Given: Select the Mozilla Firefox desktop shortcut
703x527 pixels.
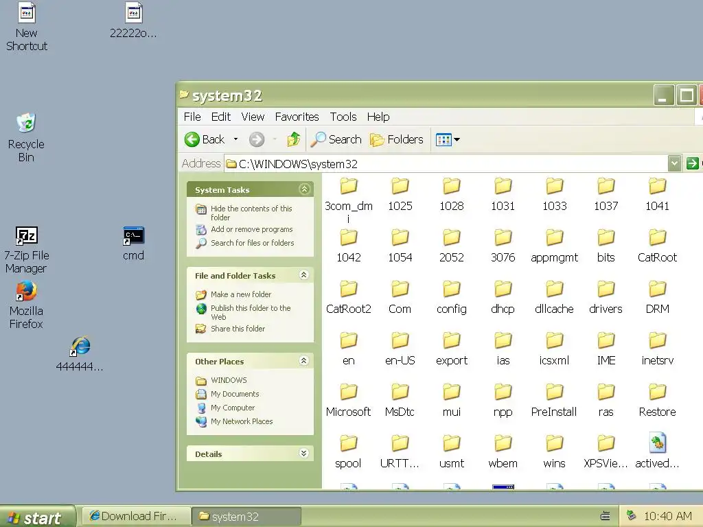Looking at the screenshot, I should 27,305.
